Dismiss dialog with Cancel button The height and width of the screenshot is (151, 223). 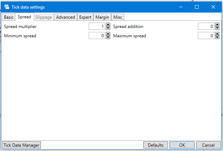coord(208,145)
